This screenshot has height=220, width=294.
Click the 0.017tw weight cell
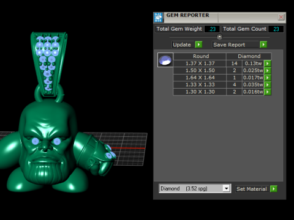253,78
